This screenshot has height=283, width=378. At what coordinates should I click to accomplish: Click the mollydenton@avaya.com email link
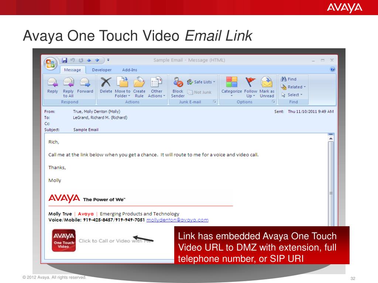pos(178,220)
